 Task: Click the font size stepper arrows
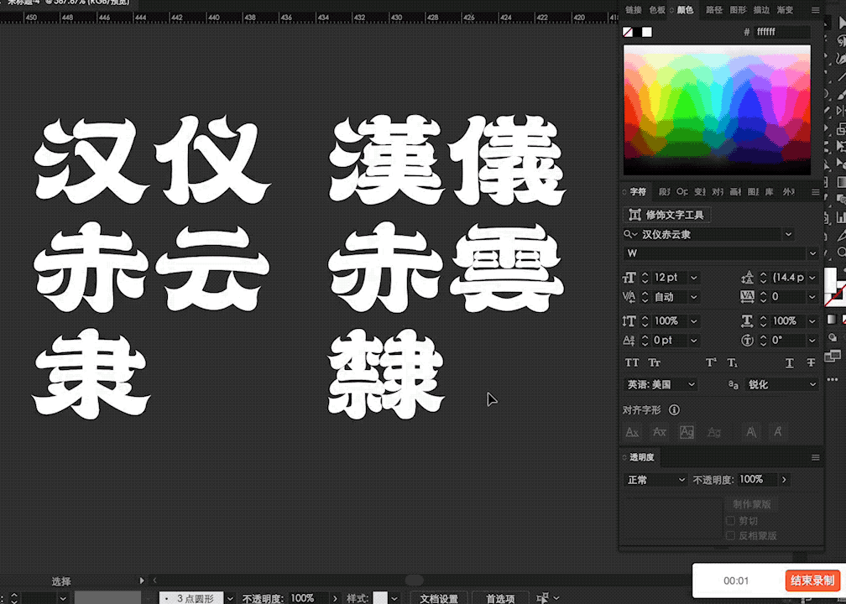(645, 278)
